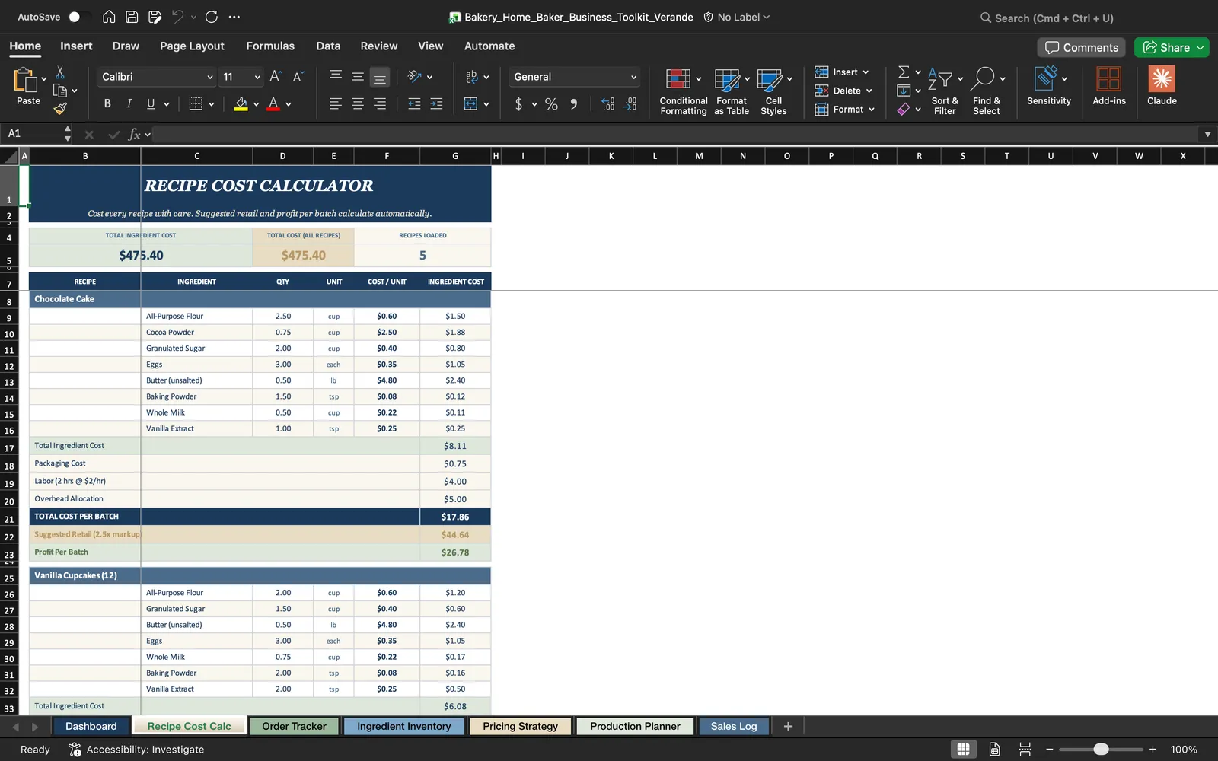Image resolution: width=1218 pixels, height=761 pixels.
Task: Open the No Label sensitivity dropdown
Action: pos(736,17)
